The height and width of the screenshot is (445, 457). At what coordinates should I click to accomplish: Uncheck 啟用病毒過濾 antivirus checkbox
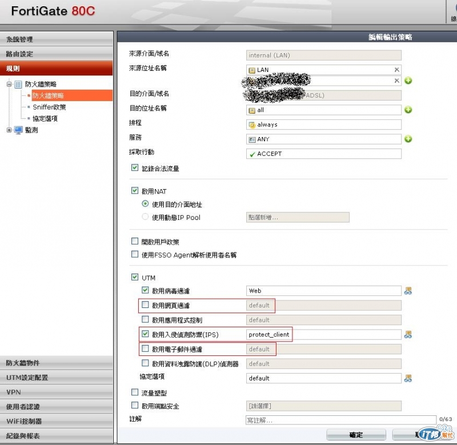[x=145, y=290]
